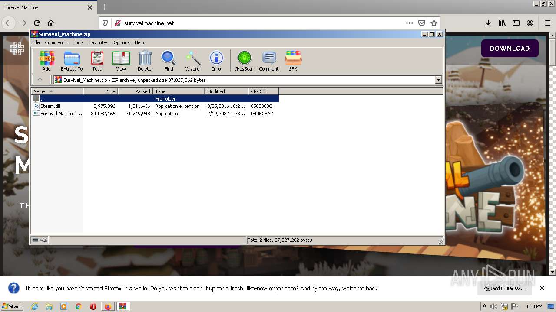Open the Find magnifier tool
The width and height of the screenshot is (556, 312).
pyautogui.click(x=169, y=61)
